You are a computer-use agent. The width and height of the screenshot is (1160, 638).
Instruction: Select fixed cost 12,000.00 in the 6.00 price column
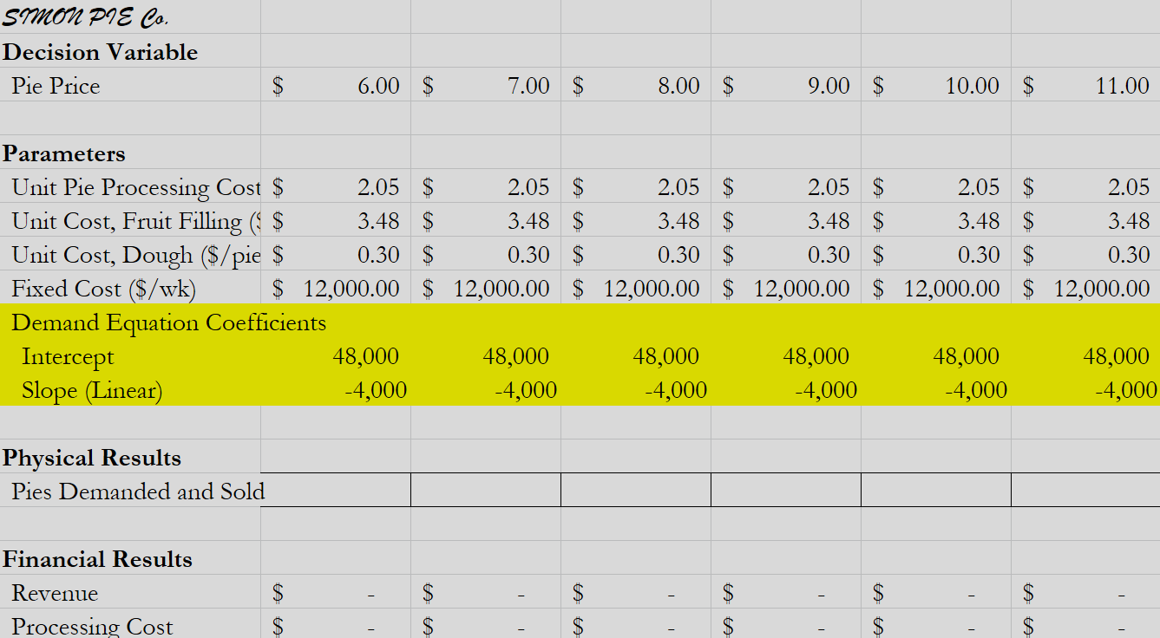(x=336, y=289)
